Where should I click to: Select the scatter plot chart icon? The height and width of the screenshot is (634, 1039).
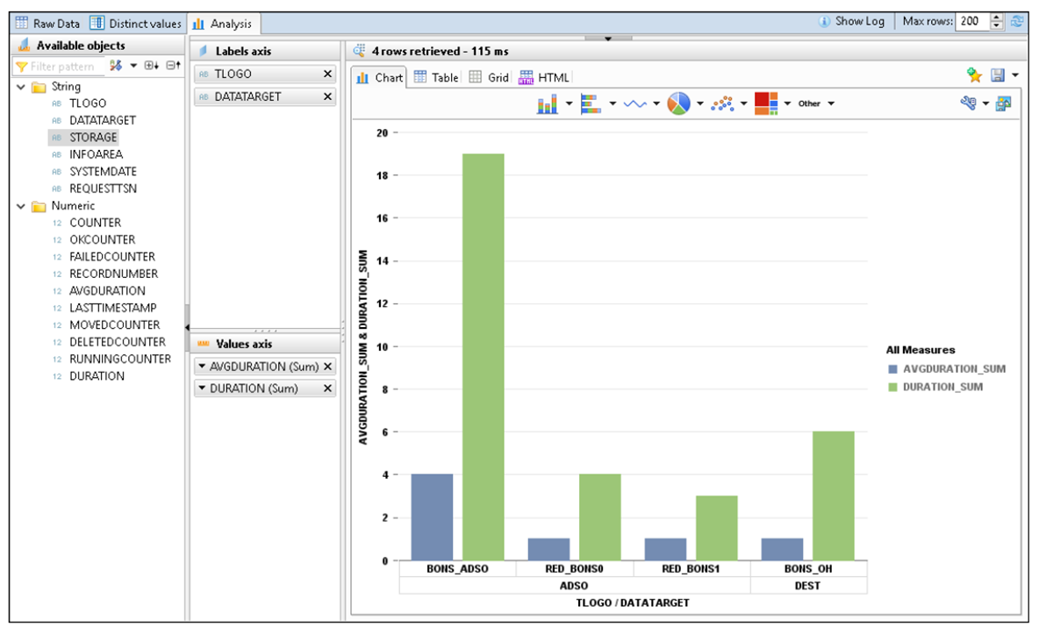pos(721,103)
